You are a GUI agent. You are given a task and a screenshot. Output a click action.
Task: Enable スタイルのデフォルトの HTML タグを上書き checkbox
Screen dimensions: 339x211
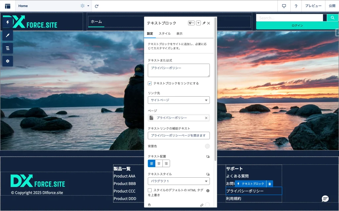pos(150,190)
